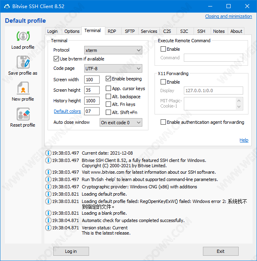Open the Code page UTF-8 dropdown

tap(113, 69)
